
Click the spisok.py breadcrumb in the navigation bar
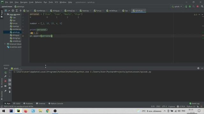coord(19,6)
